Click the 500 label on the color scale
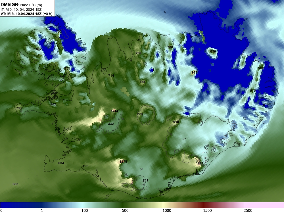Viewport: 284px width, 213px height. [x=125, y=210]
